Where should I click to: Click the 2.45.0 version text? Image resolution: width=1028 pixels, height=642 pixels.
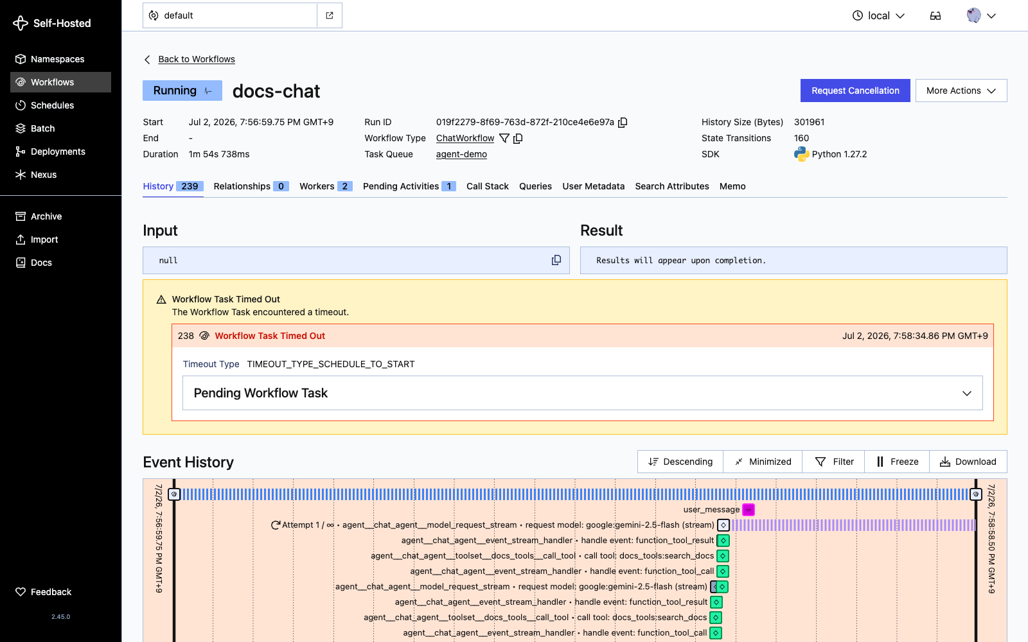pyautogui.click(x=60, y=617)
